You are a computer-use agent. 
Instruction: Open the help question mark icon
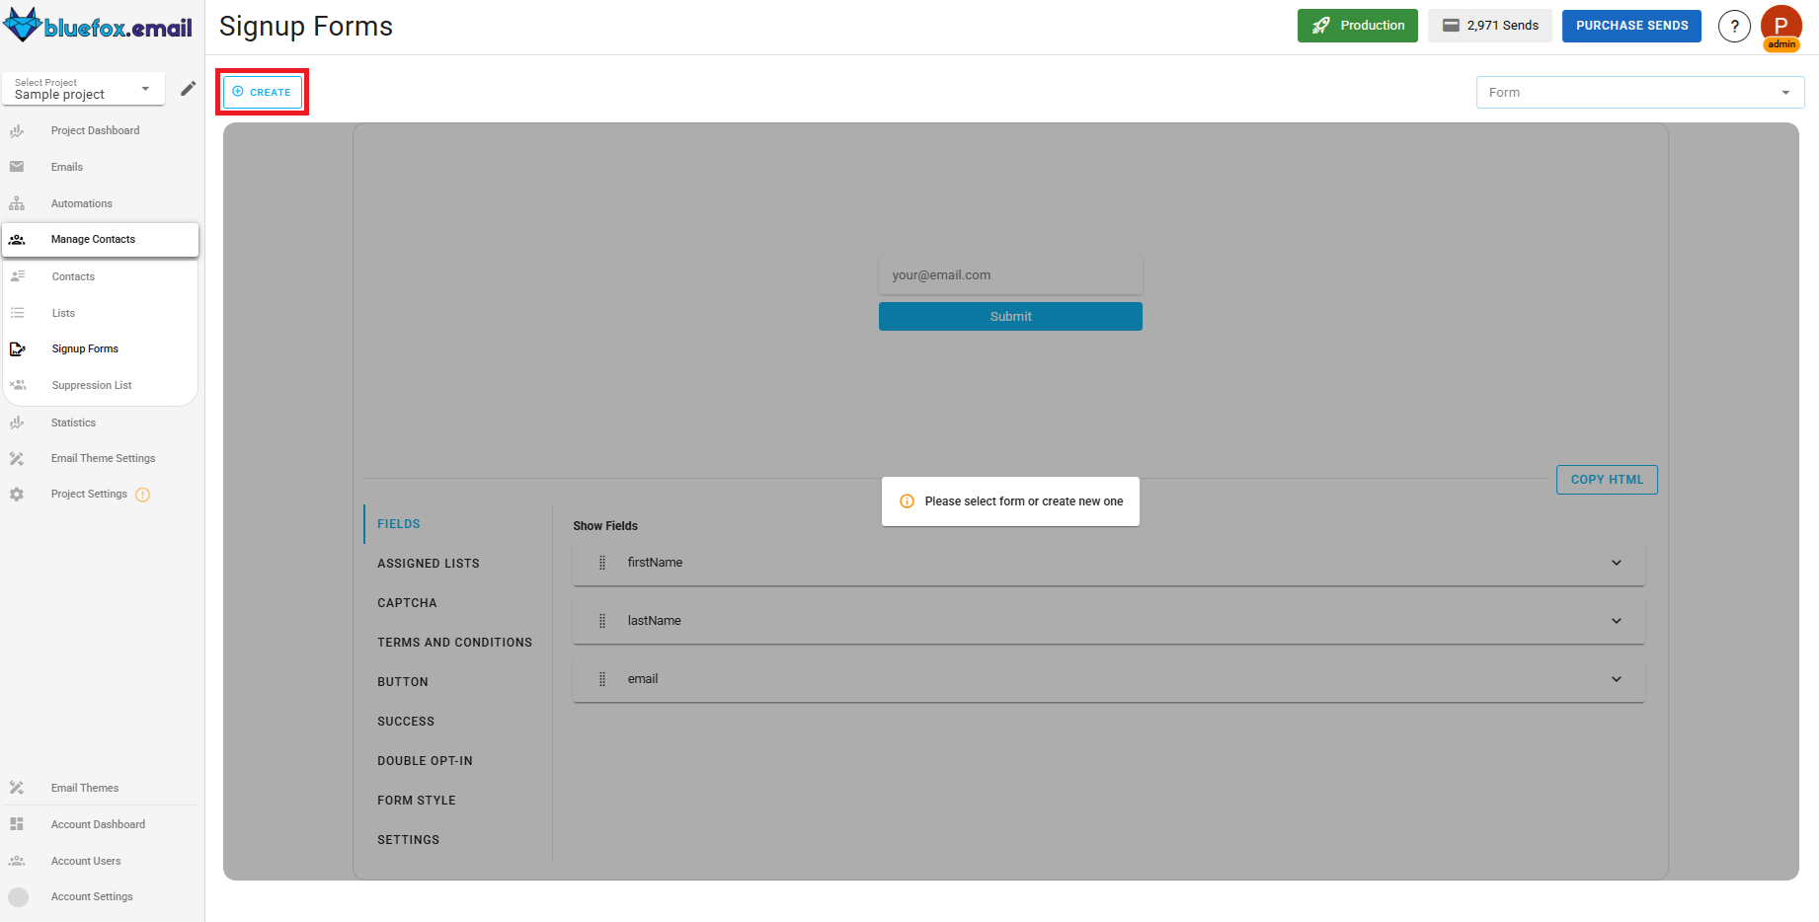click(x=1735, y=26)
